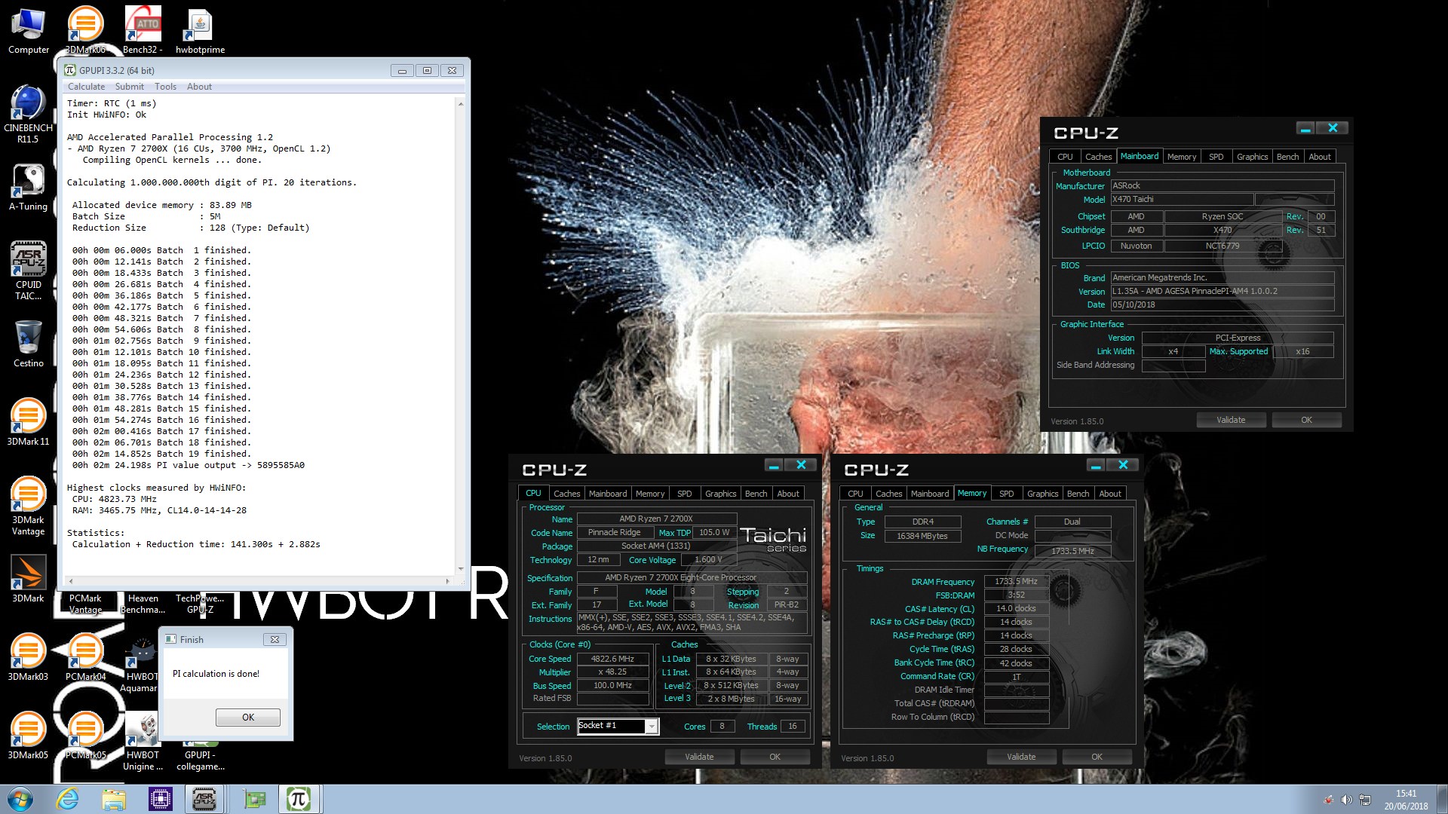Screen dimensions: 1448x814
Task: Switch to SPD tab in CPU-Z Memory window
Action: (x=1006, y=494)
